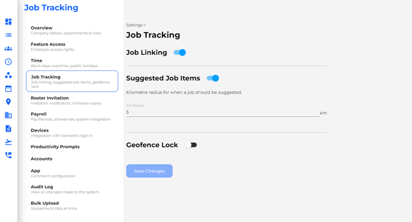Click the Save Changes button
Image resolution: width=412 pixels, height=222 pixels.
(x=149, y=171)
